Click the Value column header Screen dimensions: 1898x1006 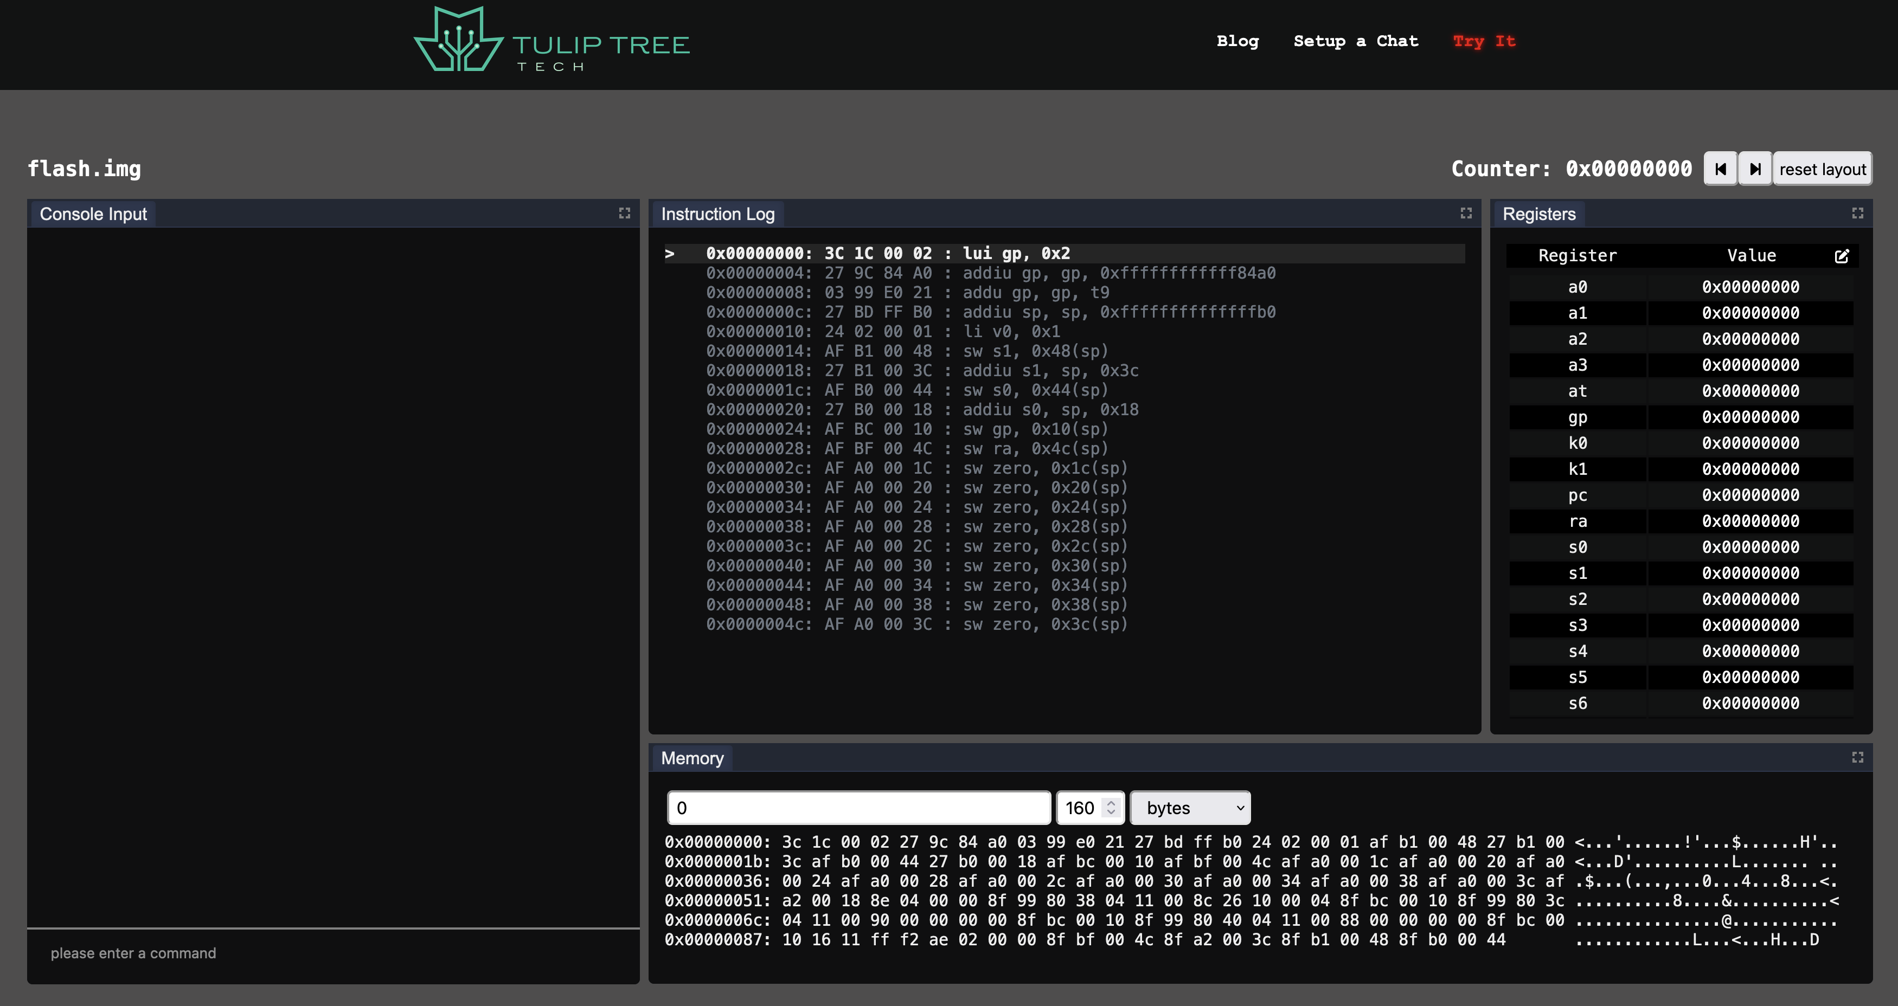point(1752,255)
